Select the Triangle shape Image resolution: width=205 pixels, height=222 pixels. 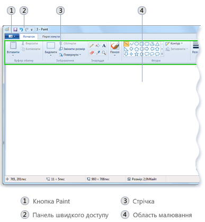click(x=157, y=44)
